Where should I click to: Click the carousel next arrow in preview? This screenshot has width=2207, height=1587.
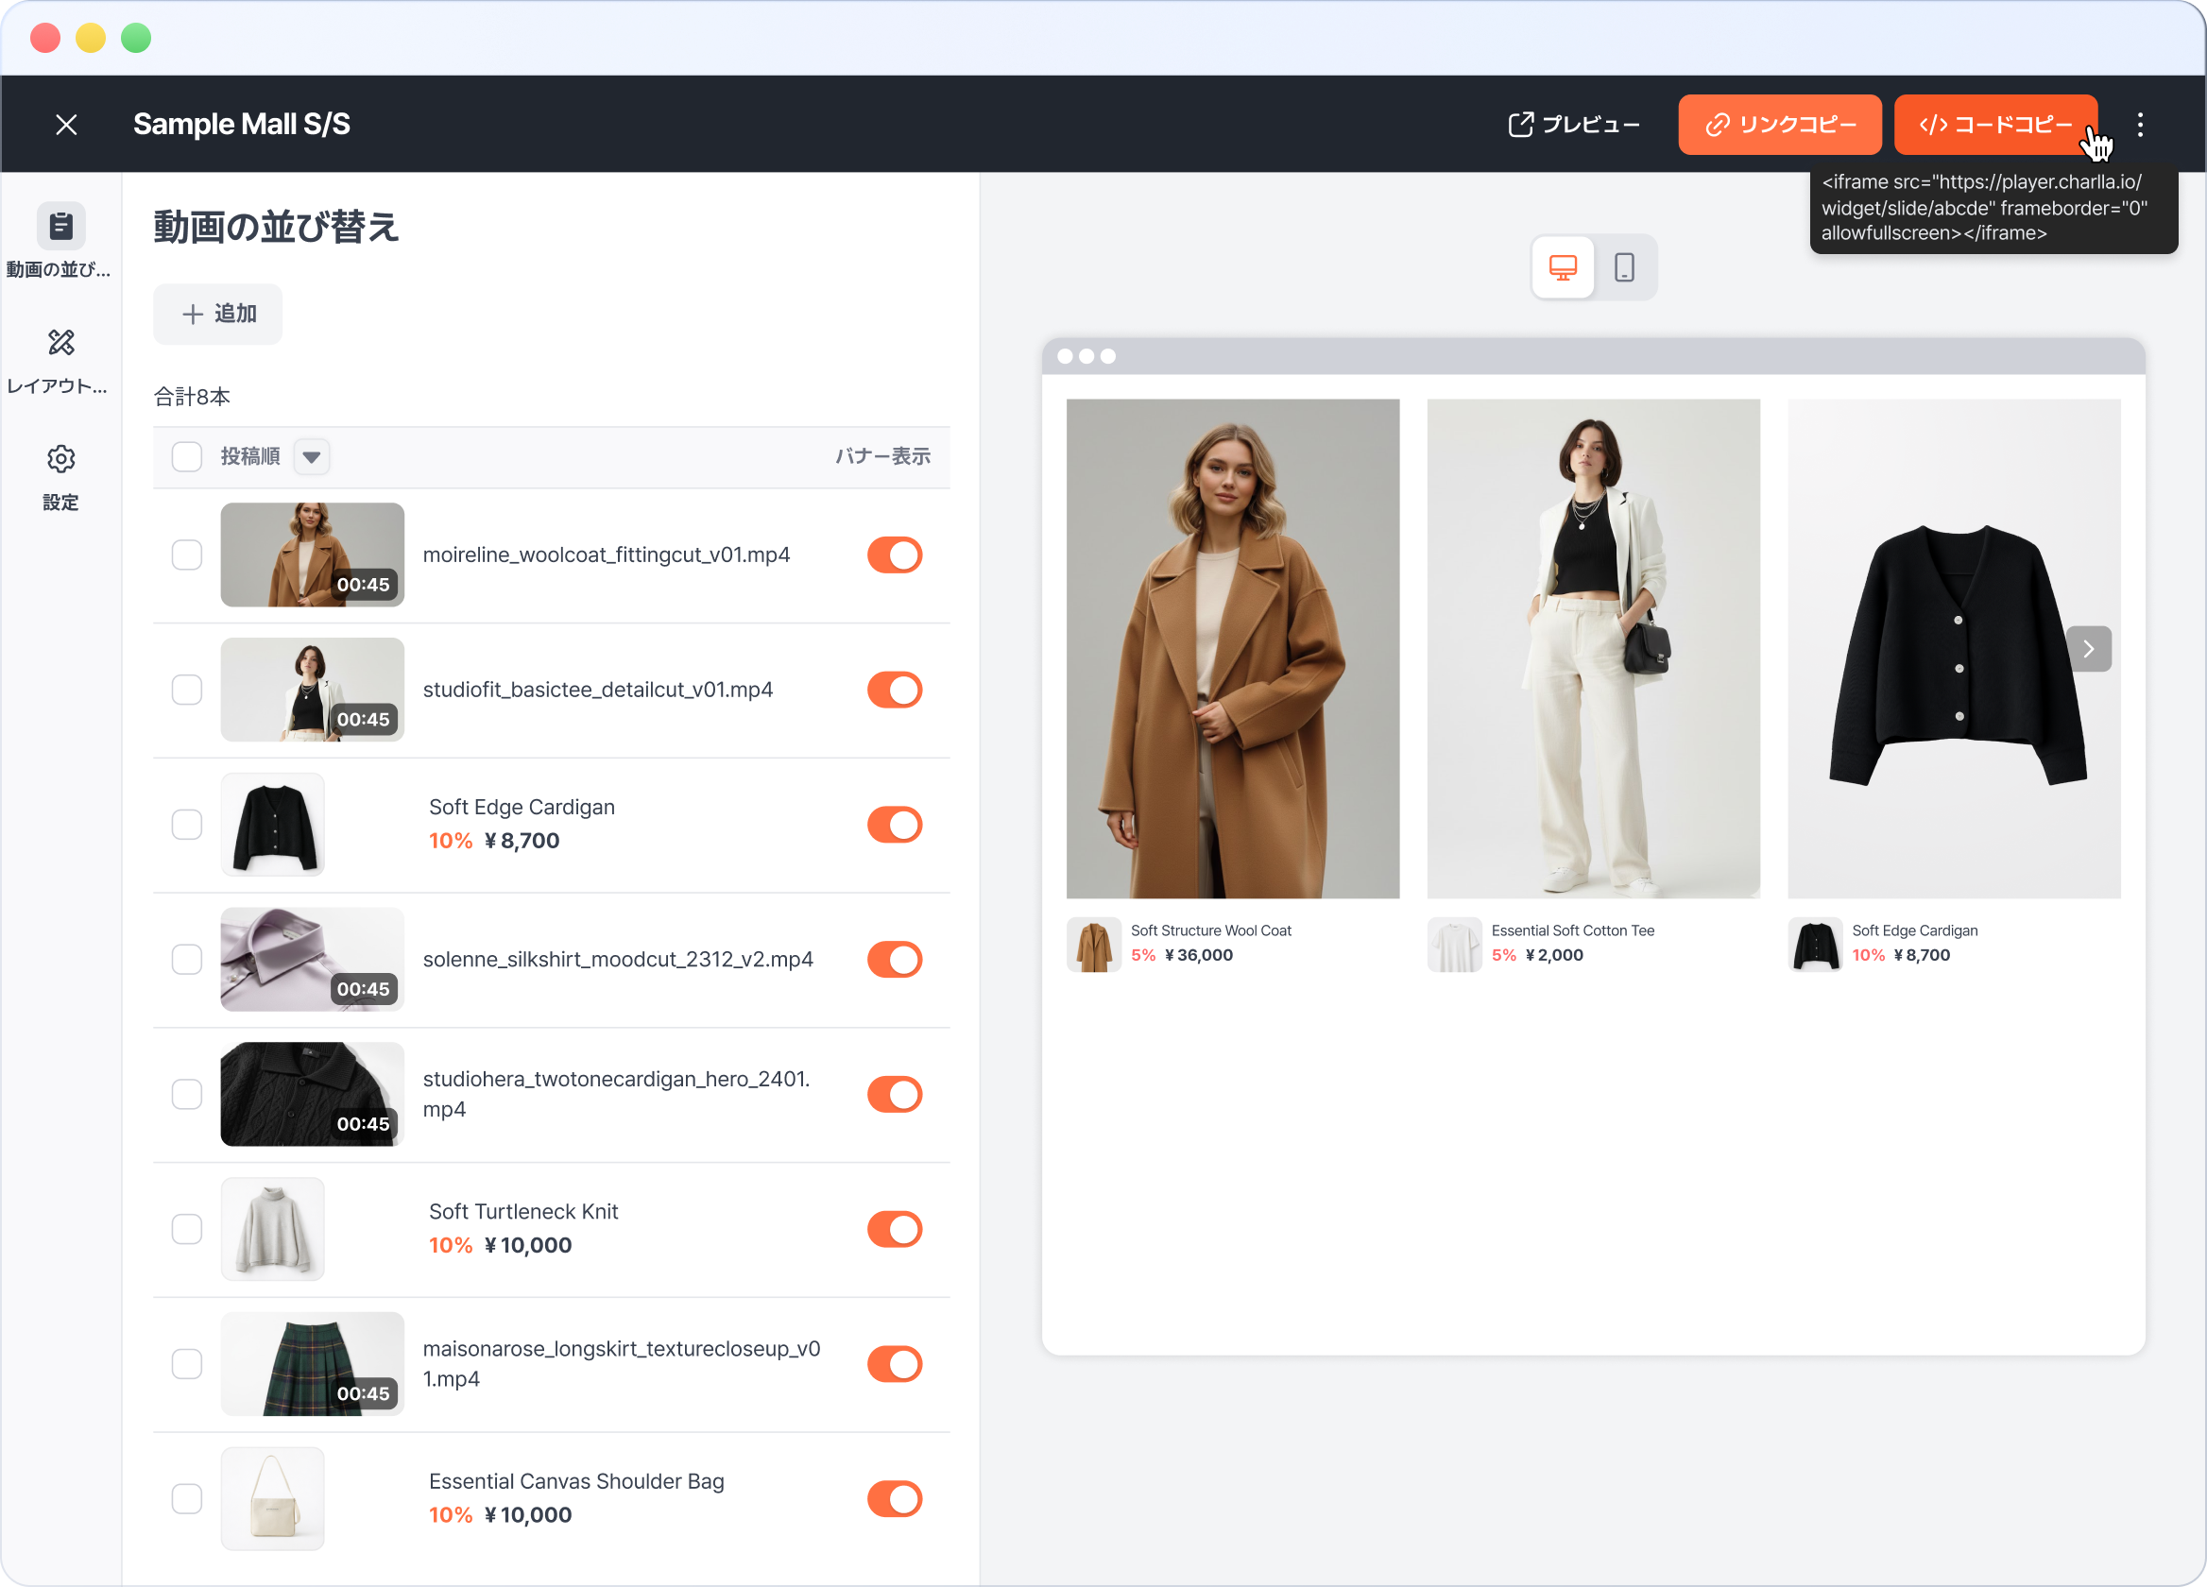click(x=2087, y=649)
